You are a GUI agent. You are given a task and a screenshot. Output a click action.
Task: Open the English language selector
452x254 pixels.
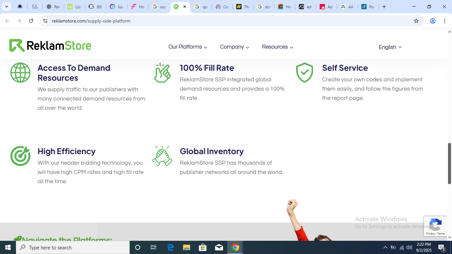tap(390, 47)
